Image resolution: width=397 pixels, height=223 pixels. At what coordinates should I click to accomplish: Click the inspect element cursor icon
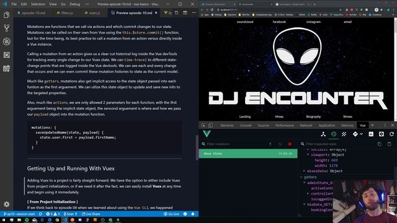click(x=203, y=125)
